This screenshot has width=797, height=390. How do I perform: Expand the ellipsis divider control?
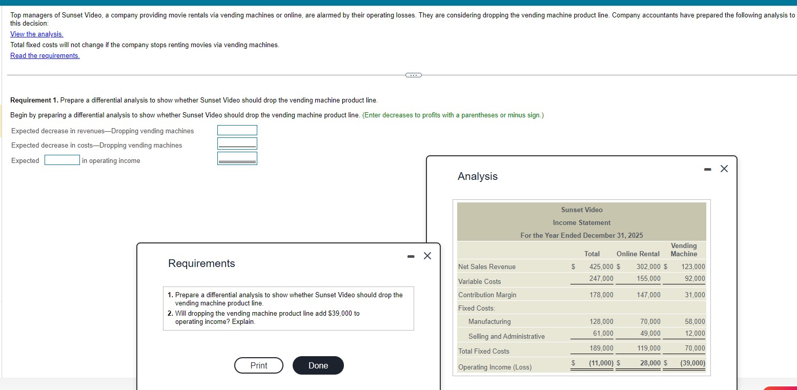413,75
